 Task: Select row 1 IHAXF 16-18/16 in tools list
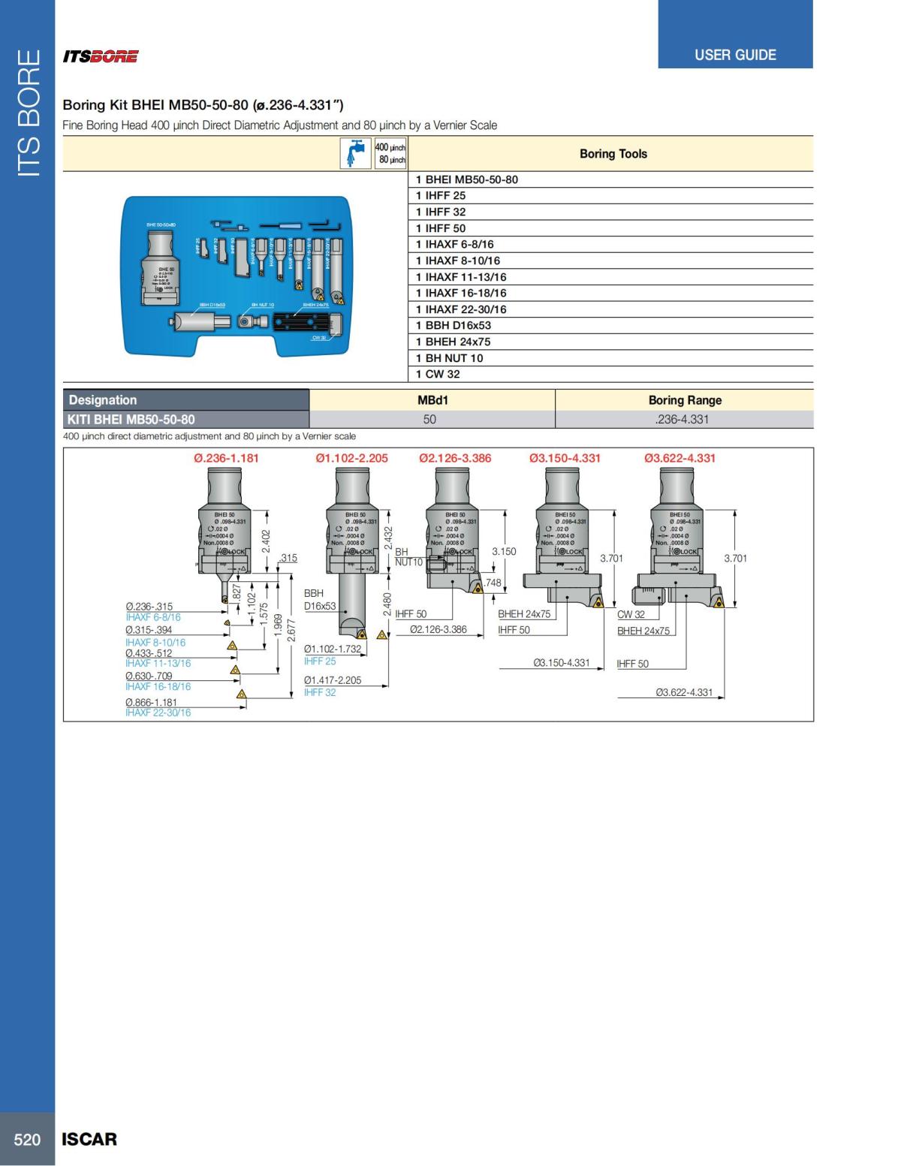click(610, 293)
